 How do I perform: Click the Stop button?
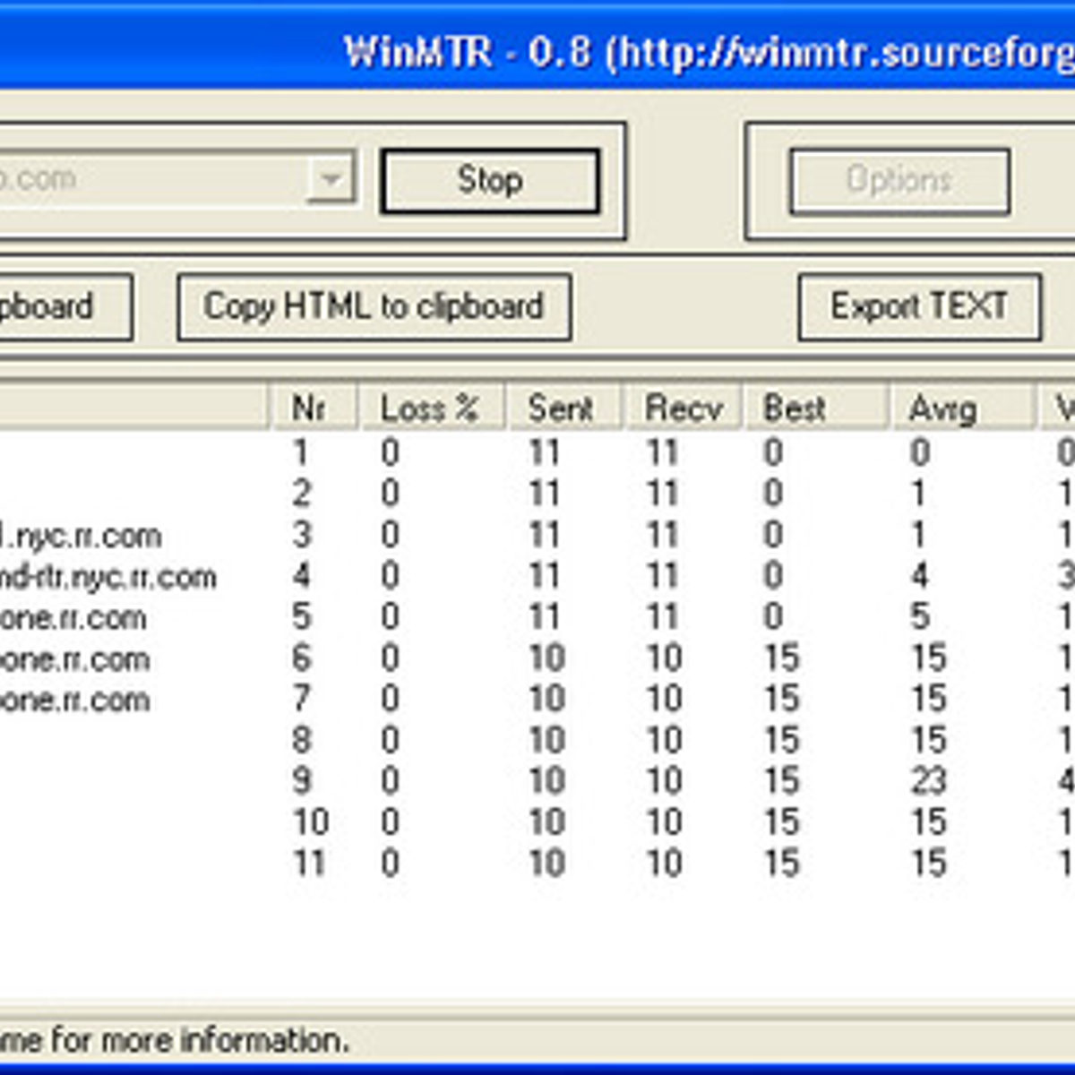click(x=490, y=181)
